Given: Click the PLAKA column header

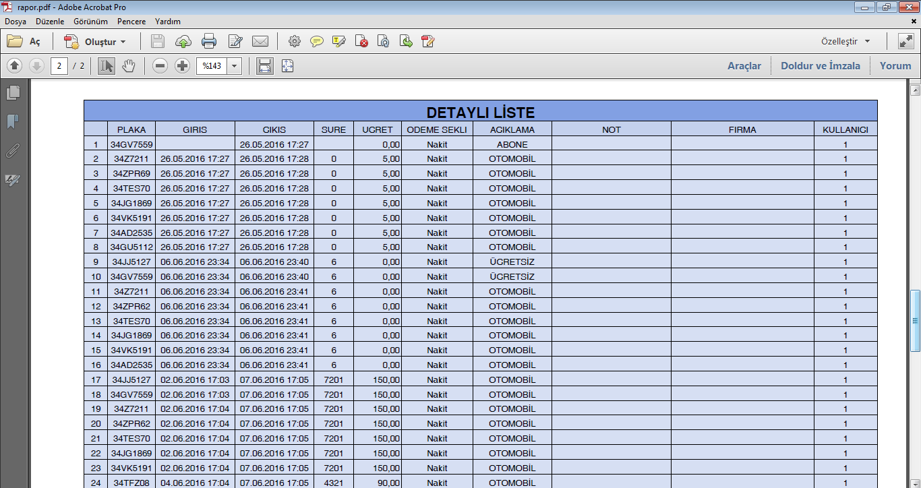Looking at the screenshot, I should click(x=131, y=129).
